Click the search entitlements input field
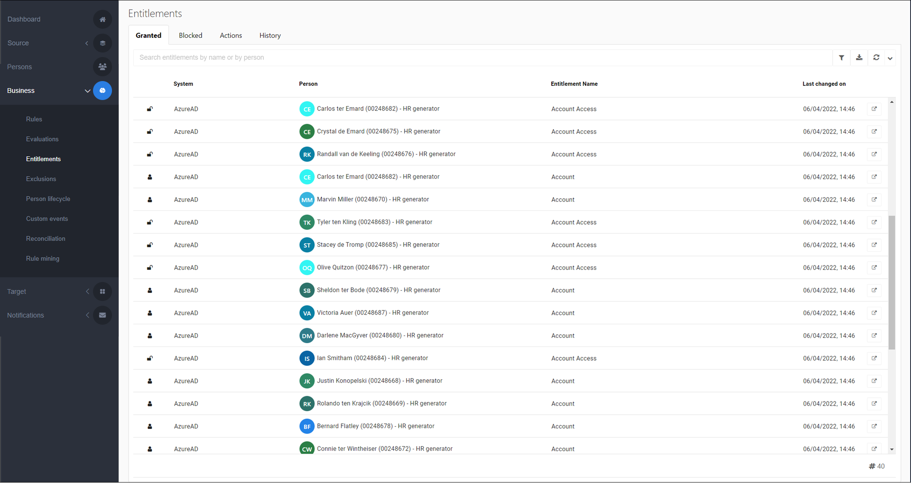 pyautogui.click(x=482, y=58)
